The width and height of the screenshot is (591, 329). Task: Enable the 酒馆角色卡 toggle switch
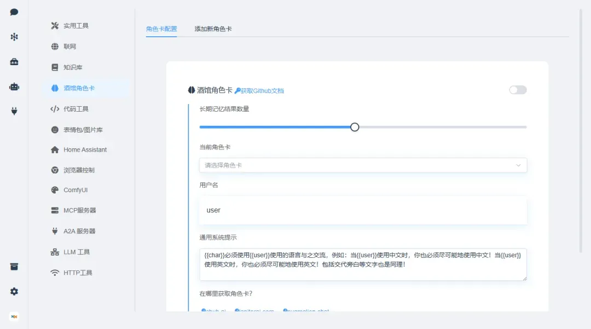(518, 90)
